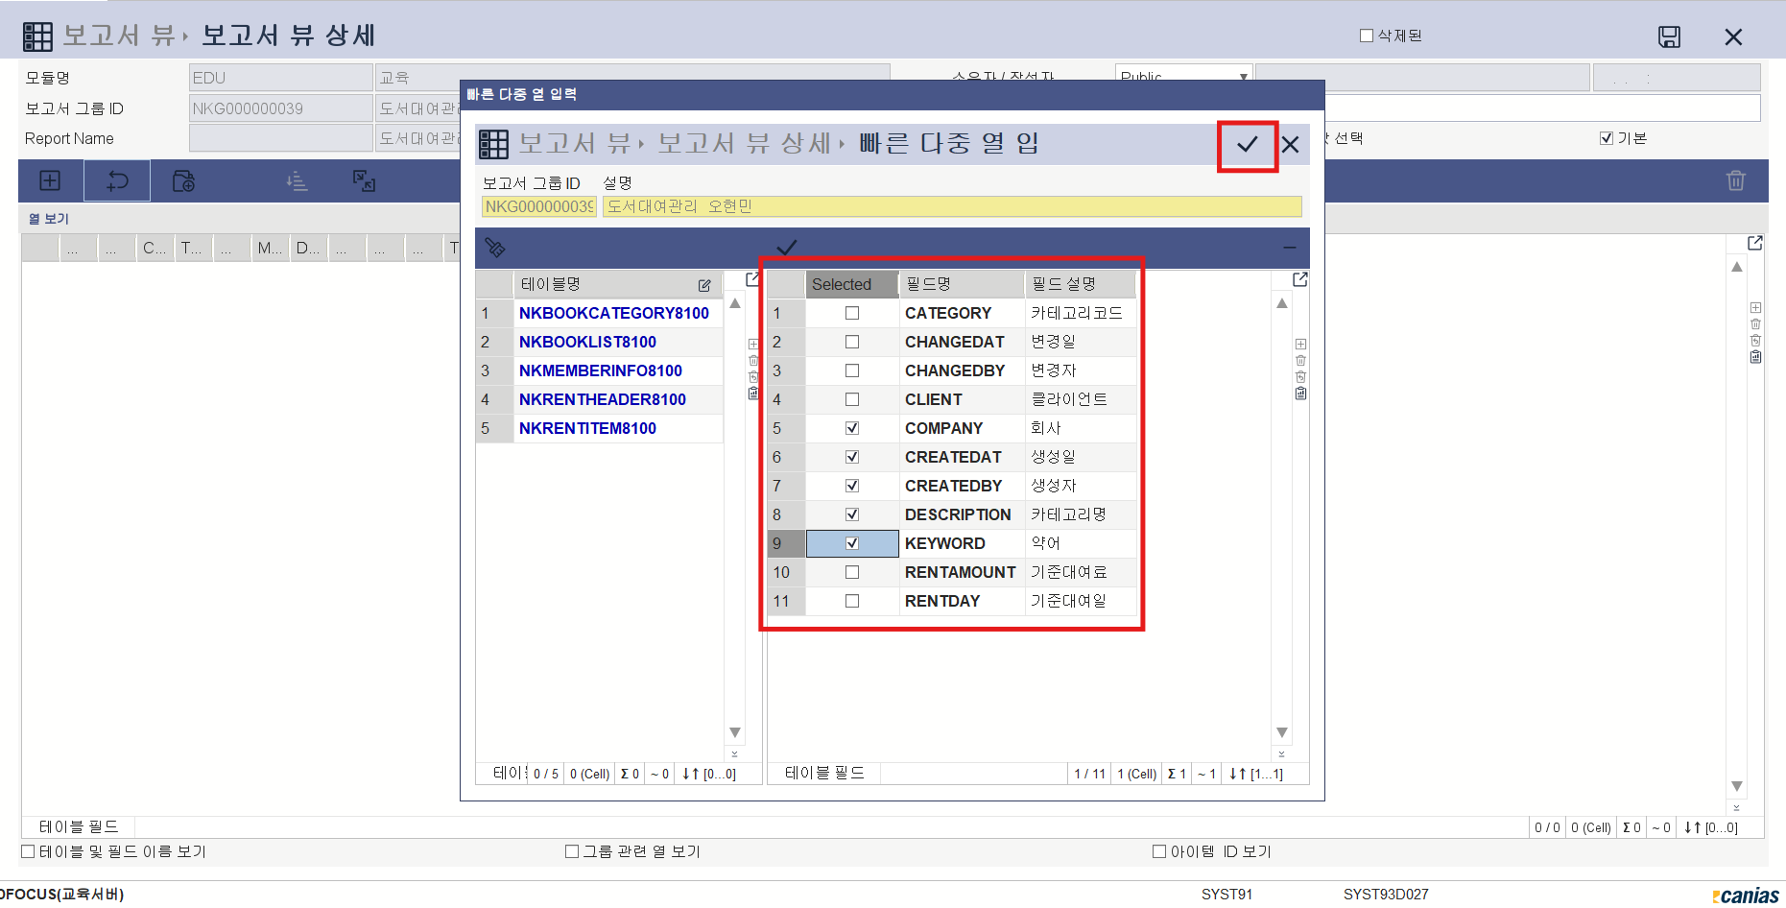Toggle the 삭제된 checkbox
Screen dimensions: 1786x908
tap(1367, 36)
